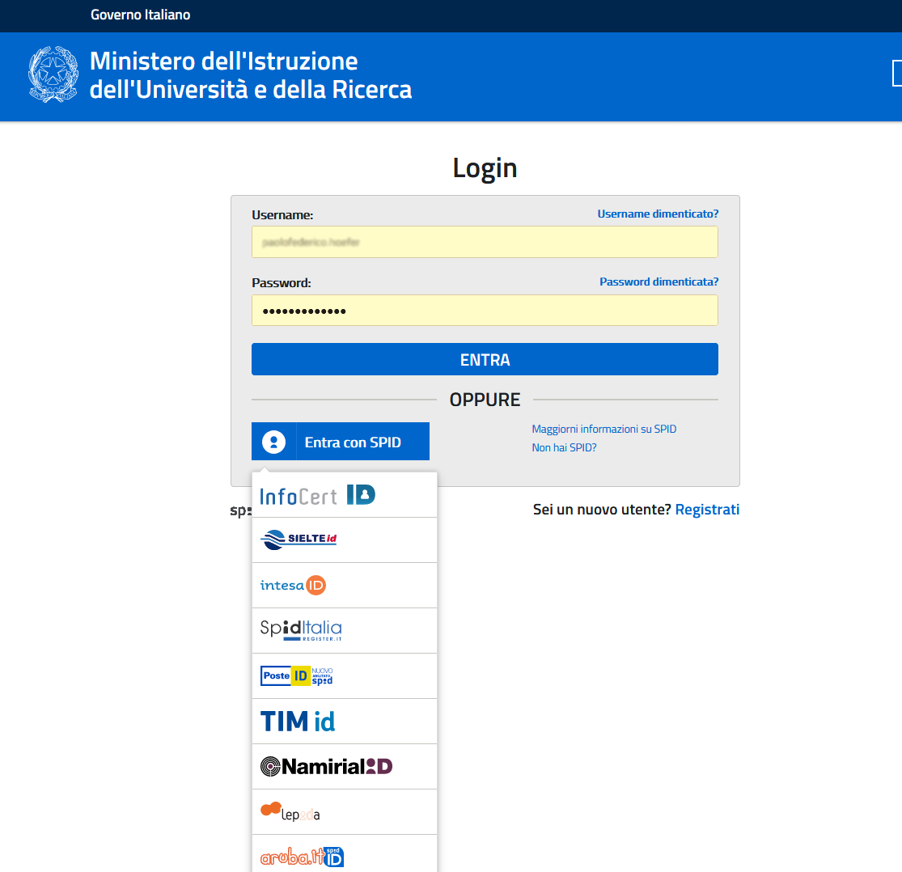Choose TIM id provider
Image resolution: width=902 pixels, height=872 pixels.
tap(298, 721)
